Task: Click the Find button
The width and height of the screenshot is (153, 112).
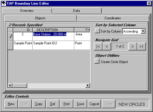Action: pyautogui.click(x=66, y=104)
